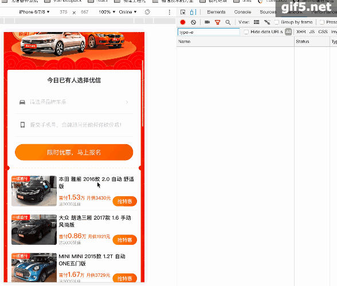Click the network filter text field

click(x=209, y=32)
